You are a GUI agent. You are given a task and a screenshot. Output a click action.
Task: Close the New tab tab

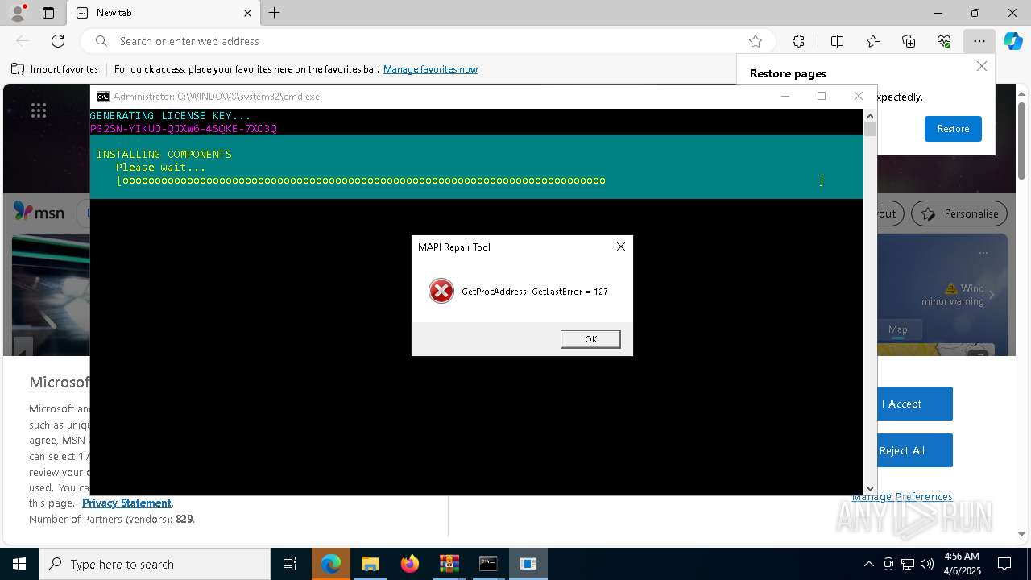(247, 13)
